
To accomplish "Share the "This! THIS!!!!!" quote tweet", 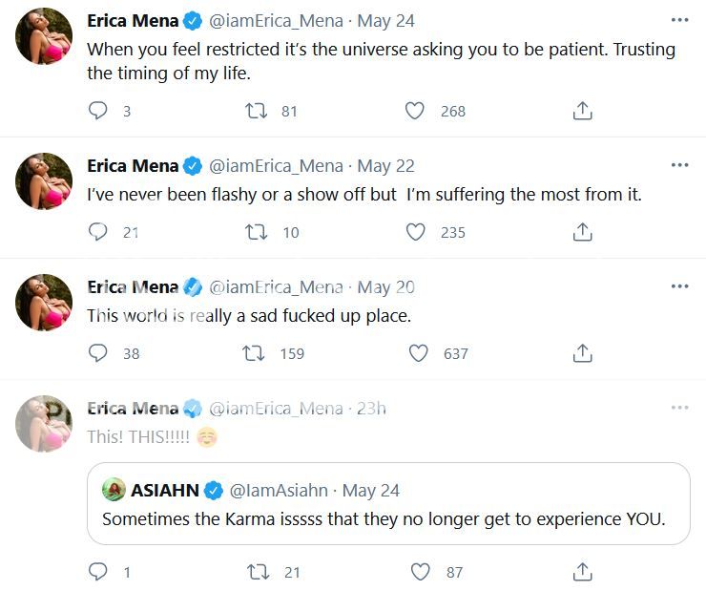I will (582, 572).
